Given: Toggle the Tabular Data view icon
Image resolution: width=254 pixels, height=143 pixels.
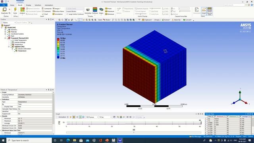Looking at the screenshot, I should pyautogui.click(x=210, y=11).
